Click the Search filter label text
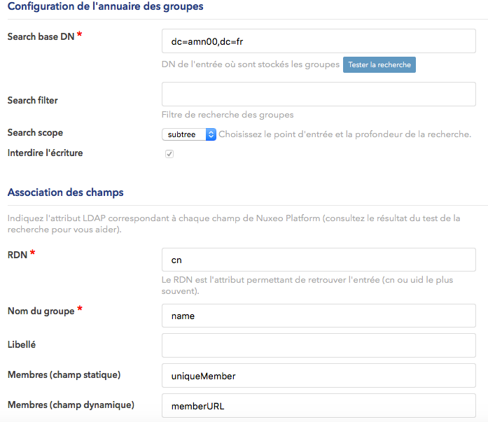This screenshot has height=422, width=488. 33,100
